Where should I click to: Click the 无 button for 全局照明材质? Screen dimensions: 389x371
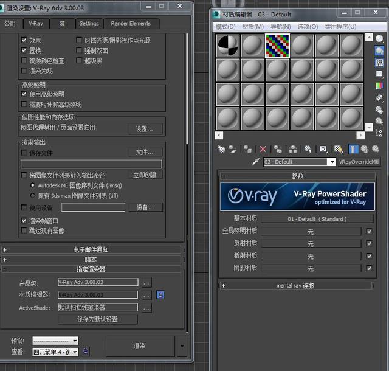click(311, 232)
